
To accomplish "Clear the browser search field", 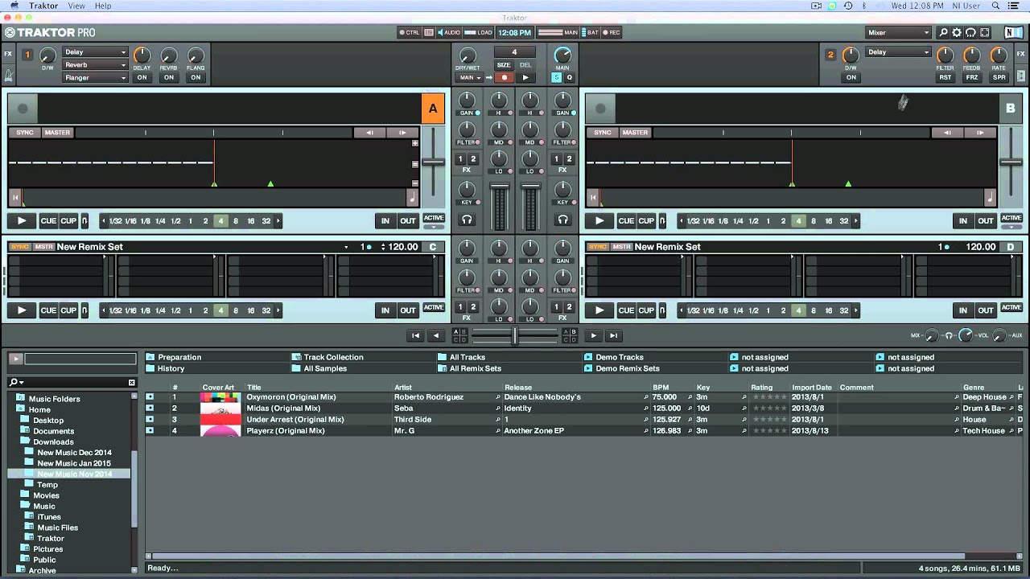I will tap(132, 383).
